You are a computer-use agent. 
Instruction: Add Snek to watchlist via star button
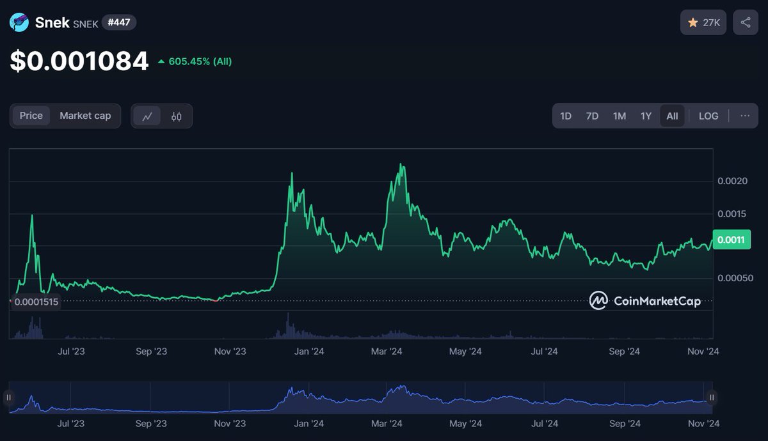703,22
